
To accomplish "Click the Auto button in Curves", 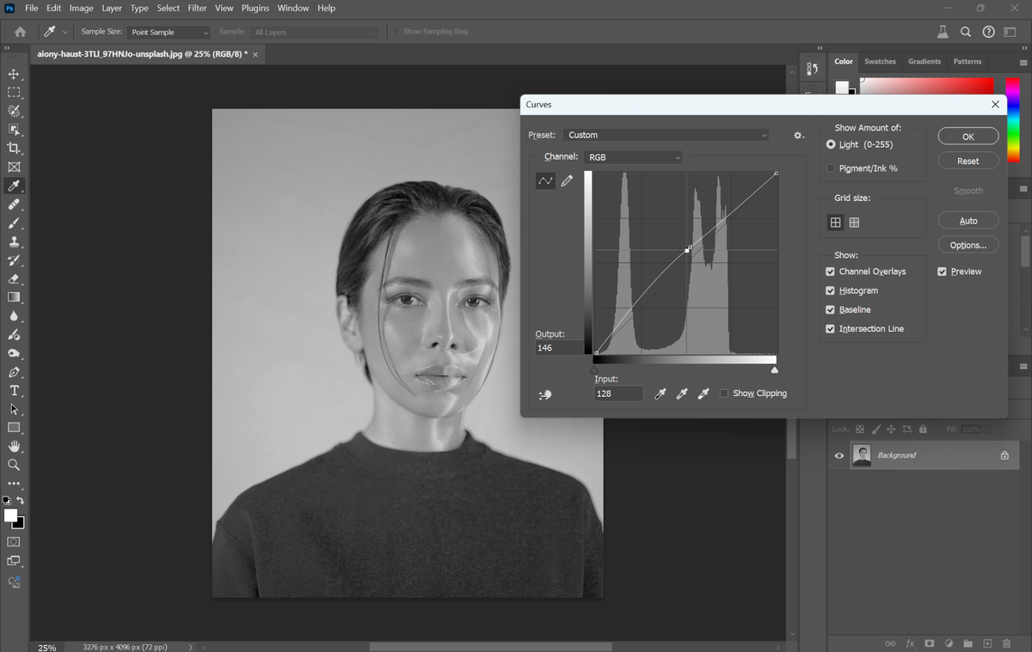I will 968,221.
